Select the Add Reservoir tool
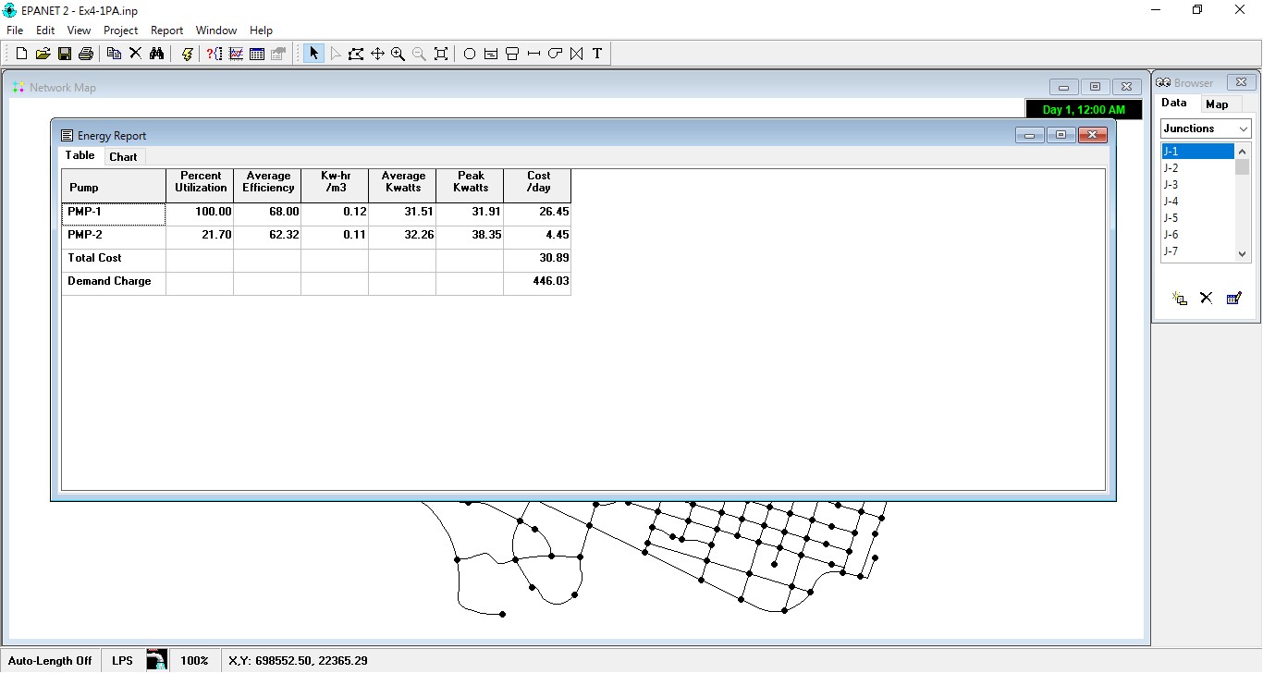Image resolution: width=1263 pixels, height=673 pixels. click(x=490, y=53)
